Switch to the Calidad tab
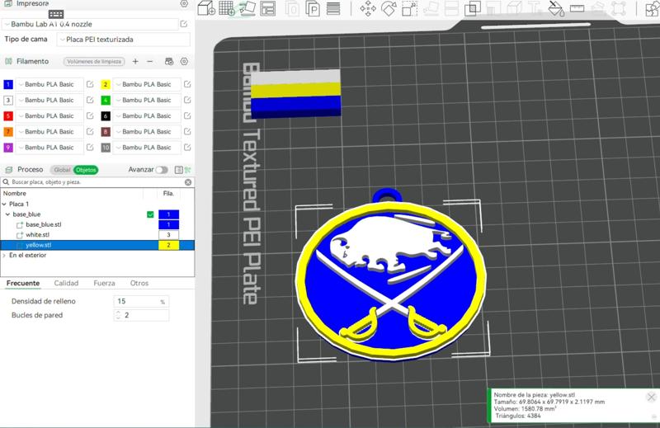Screen dimensions: 660x428 (x=66, y=283)
